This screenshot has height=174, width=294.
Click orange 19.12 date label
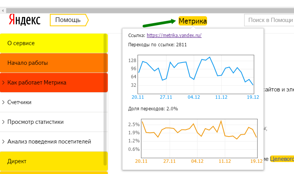click(256, 161)
